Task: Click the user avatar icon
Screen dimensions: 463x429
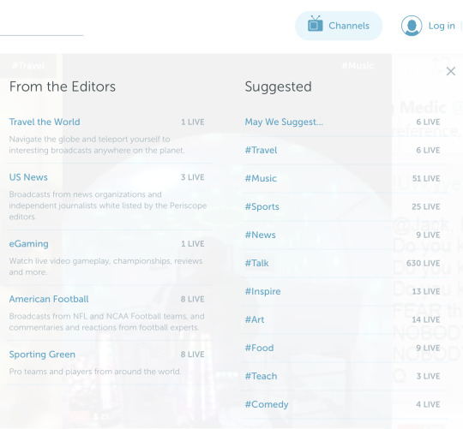Action: (x=412, y=26)
